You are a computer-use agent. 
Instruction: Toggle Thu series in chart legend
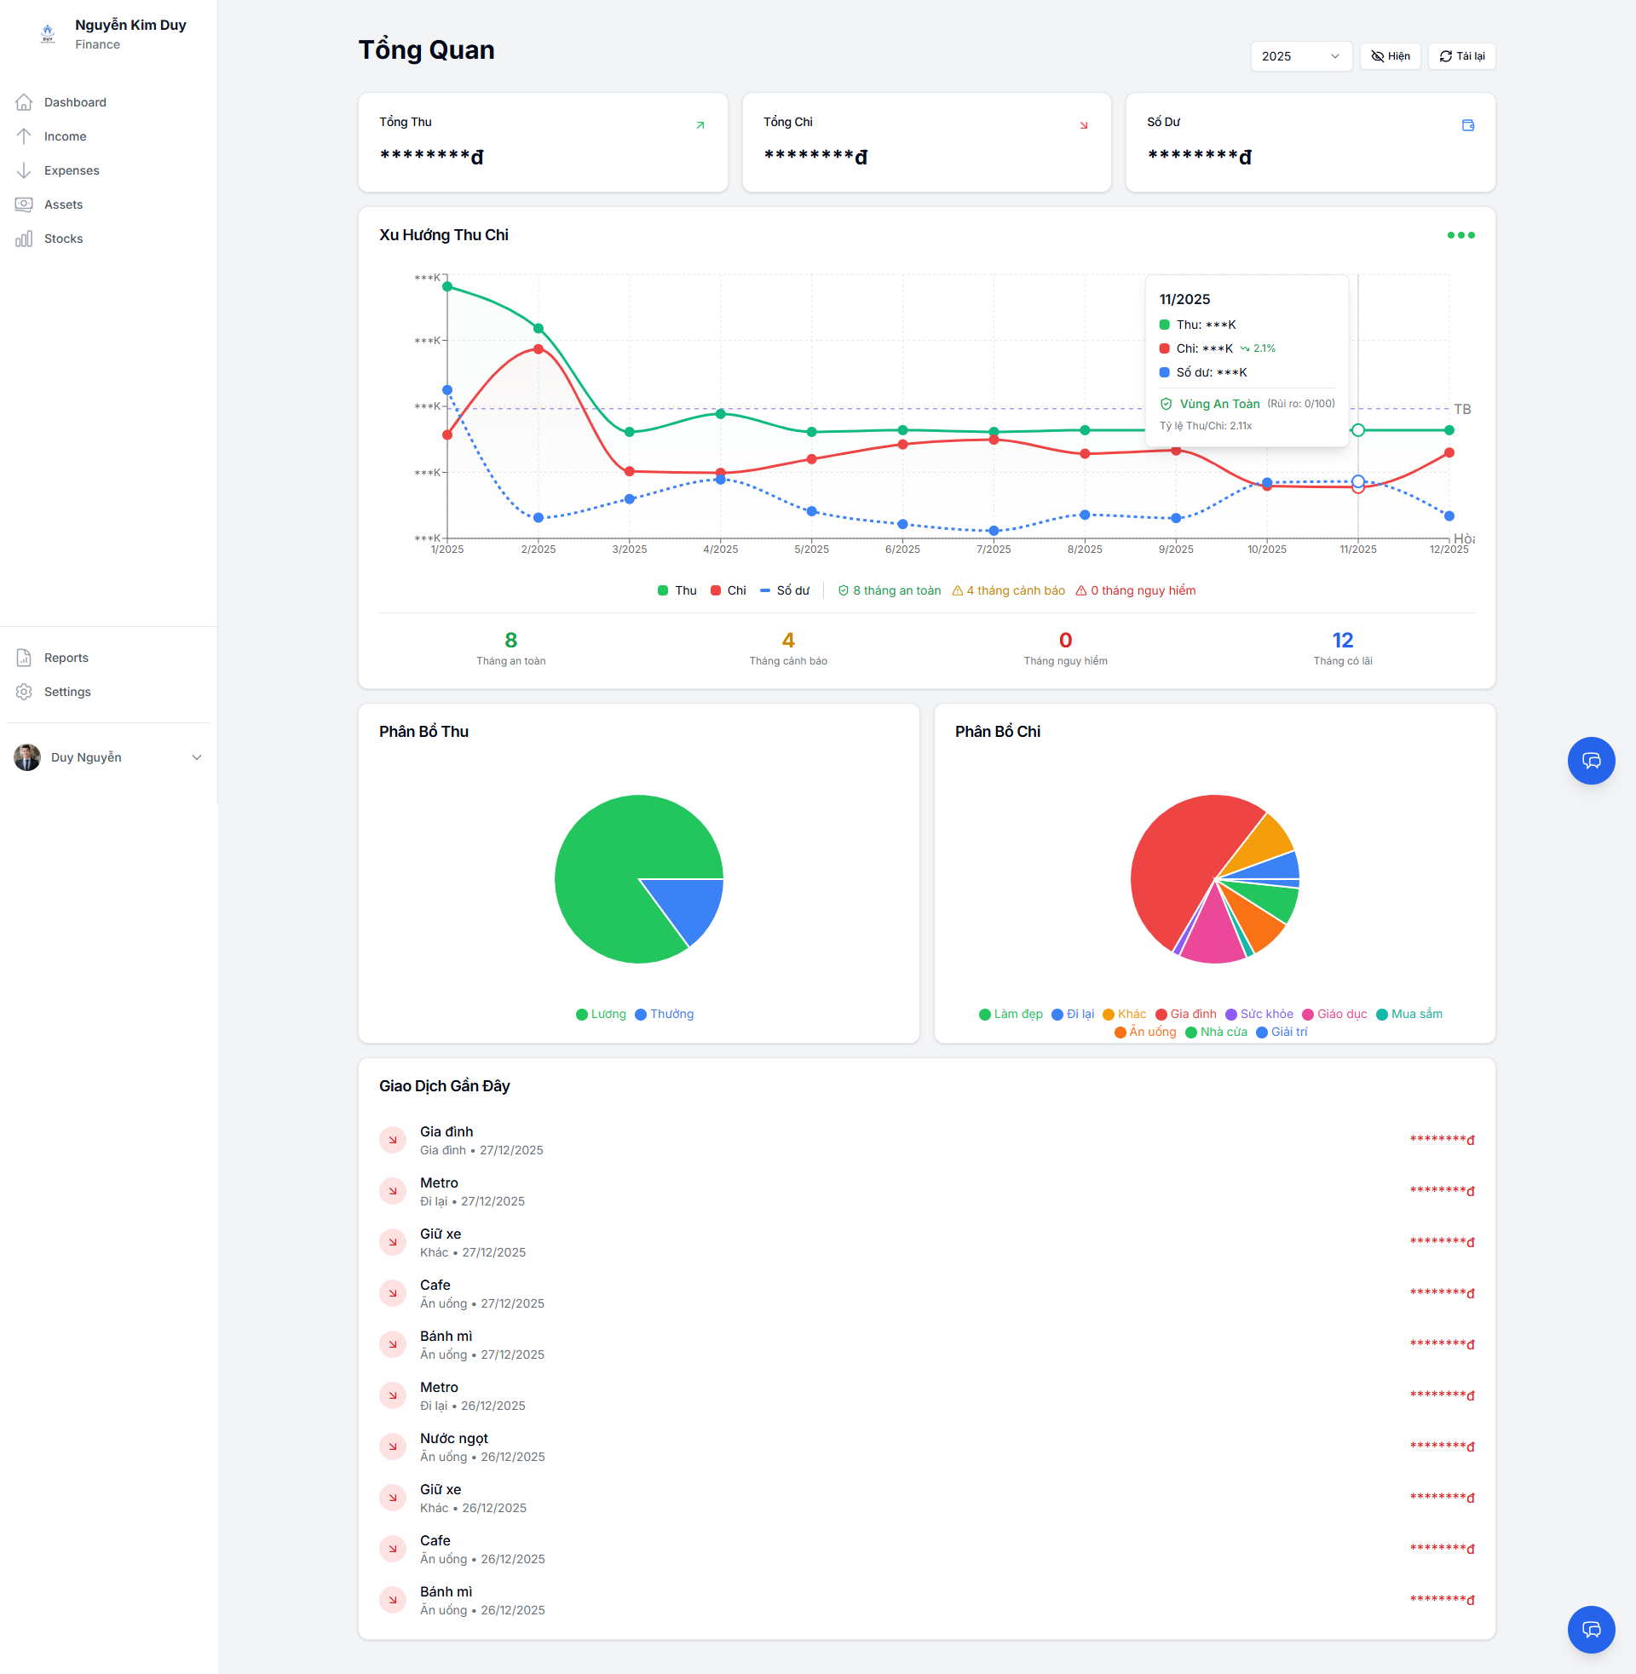(x=677, y=591)
